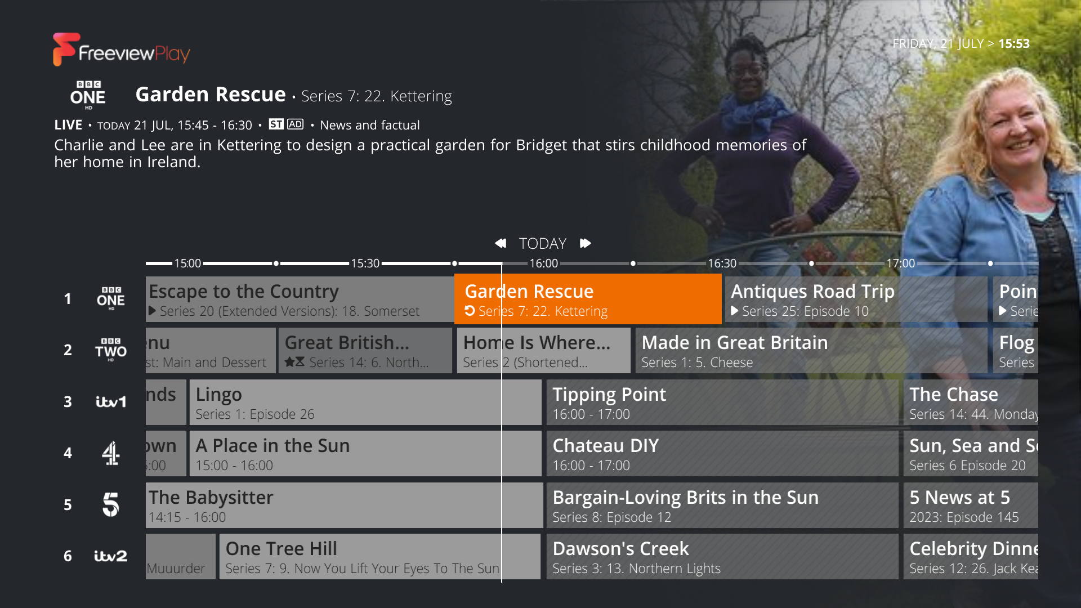Click 'News and factual' genre text

(x=370, y=125)
